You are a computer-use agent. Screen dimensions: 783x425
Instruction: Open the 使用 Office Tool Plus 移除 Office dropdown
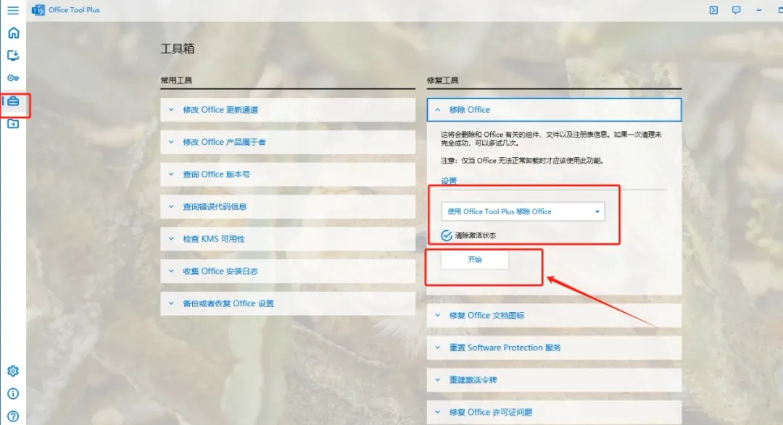coord(523,211)
